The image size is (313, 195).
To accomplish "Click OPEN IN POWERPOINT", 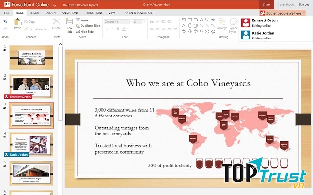I will pyautogui.click(x=140, y=13).
